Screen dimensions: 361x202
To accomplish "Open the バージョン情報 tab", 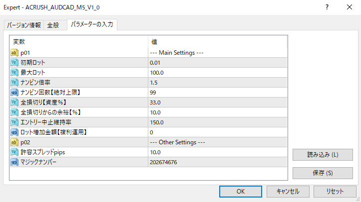I will point(23,25).
